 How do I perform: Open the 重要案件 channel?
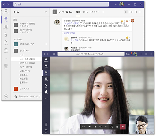click(24, 82)
